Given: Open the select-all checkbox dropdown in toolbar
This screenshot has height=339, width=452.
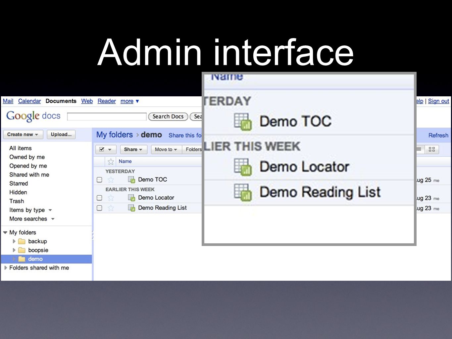Looking at the screenshot, I should 106,149.
